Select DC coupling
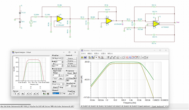Viewport: 189px width, 110px height. click(x=70, y=93)
